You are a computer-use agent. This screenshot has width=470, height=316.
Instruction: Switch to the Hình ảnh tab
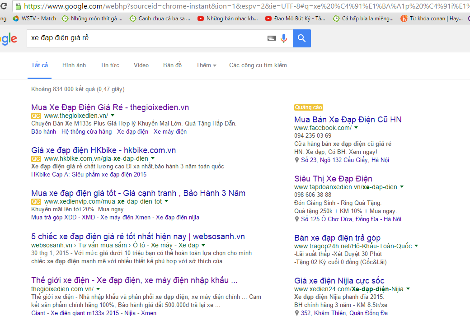74,65
